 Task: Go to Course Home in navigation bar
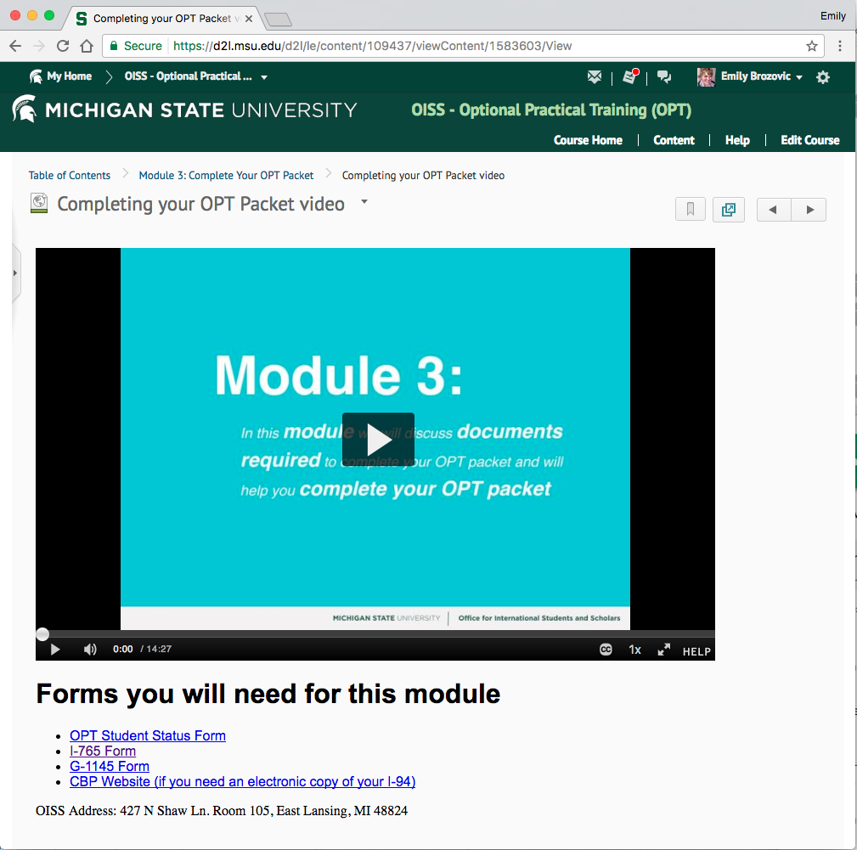[x=588, y=140]
